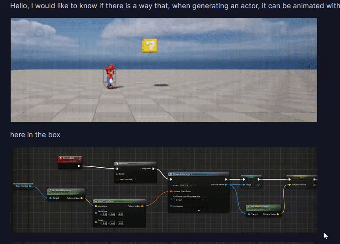Click the Completed output pin on Do Once

coord(154,169)
